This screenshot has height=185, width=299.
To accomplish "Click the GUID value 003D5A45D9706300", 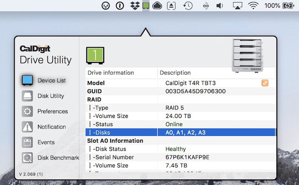I will (x=195, y=91).
